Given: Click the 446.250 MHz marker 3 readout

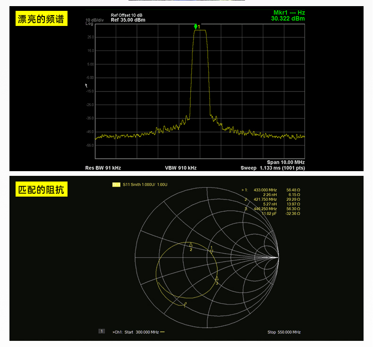Looking at the screenshot, I should (265, 209).
